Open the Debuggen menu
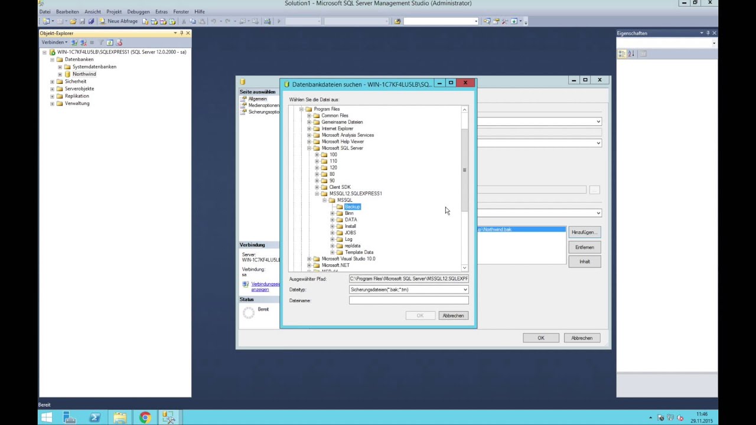This screenshot has height=425, width=756. click(138, 12)
